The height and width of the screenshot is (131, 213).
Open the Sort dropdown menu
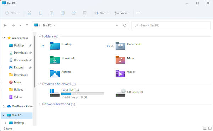click(102, 13)
